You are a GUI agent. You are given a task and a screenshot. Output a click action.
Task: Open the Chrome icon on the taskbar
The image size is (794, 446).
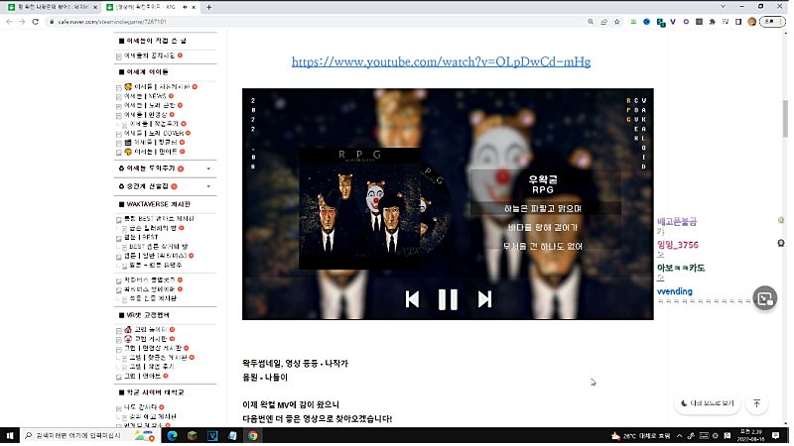[x=253, y=435]
